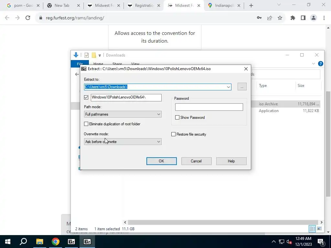
Task: Switch Explorer to large icons view
Action: (x=319, y=229)
